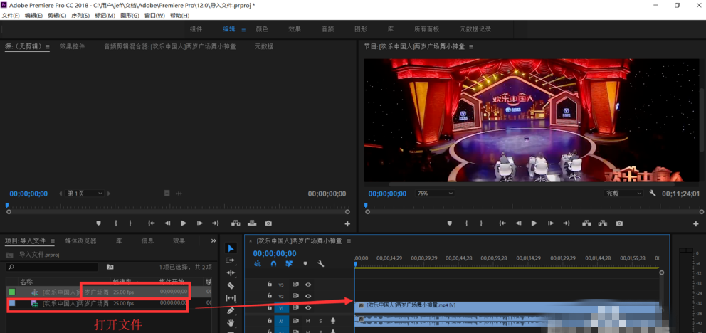Switch to the 媒体浏览器 tab
706x333 pixels.
tap(80, 240)
